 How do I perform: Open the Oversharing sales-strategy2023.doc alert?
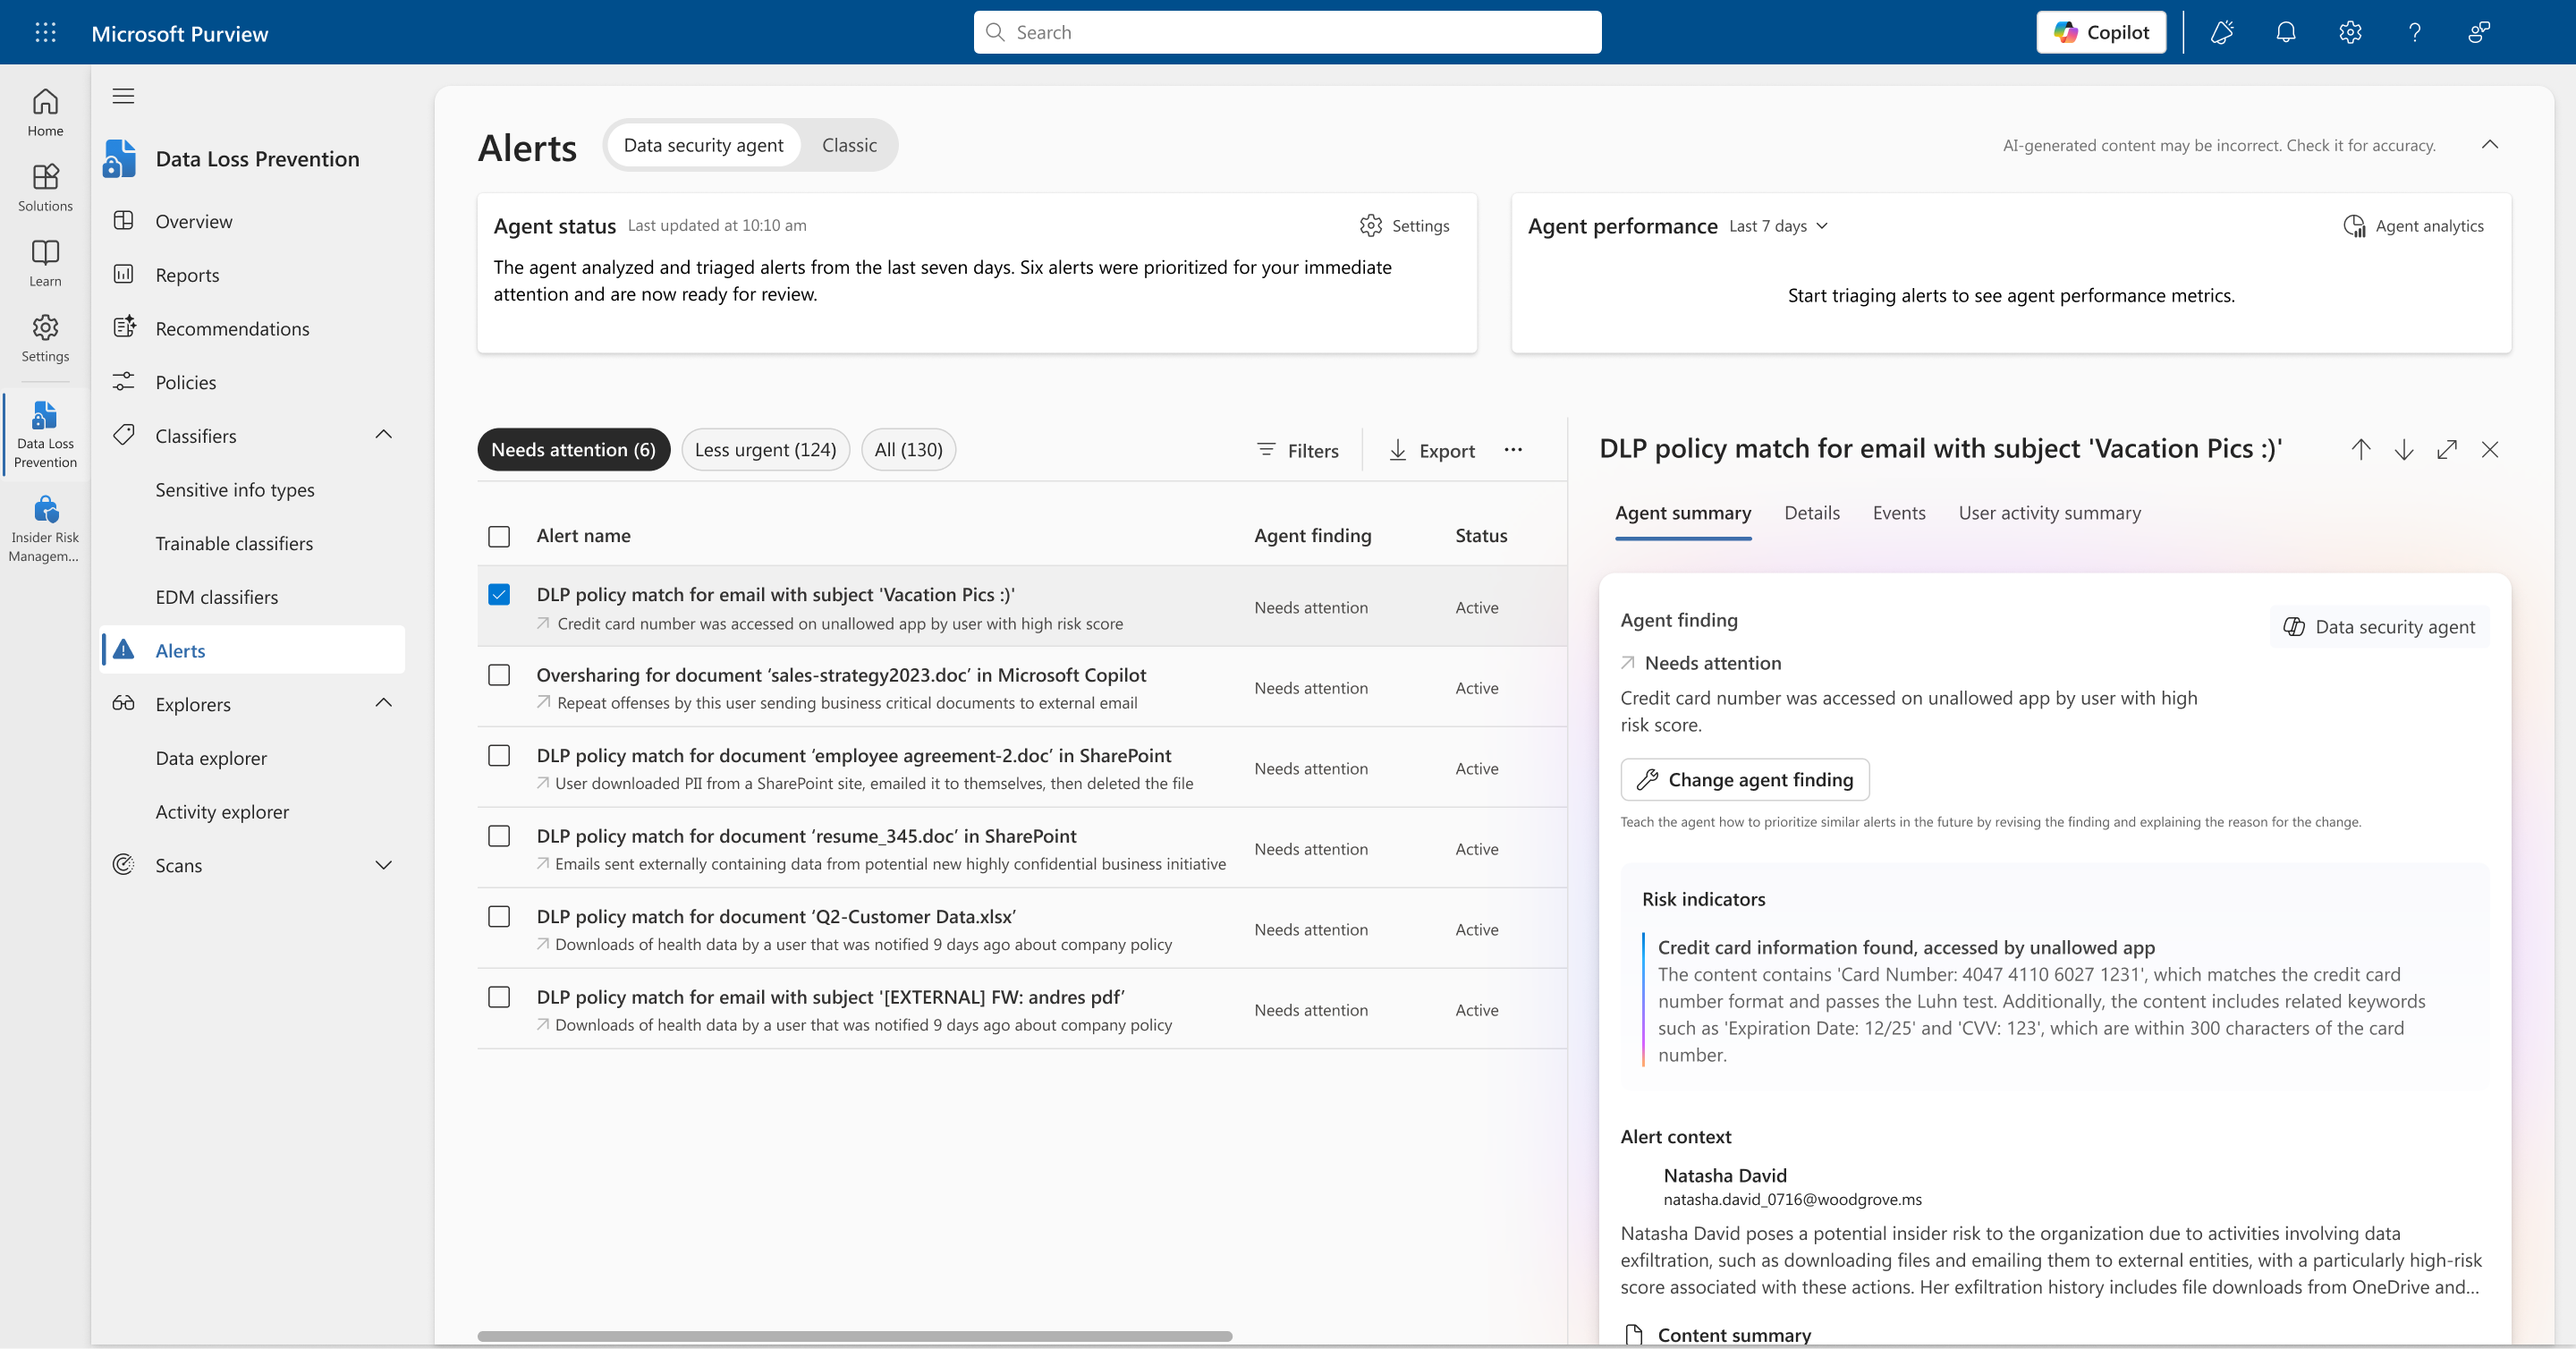tap(841, 675)
